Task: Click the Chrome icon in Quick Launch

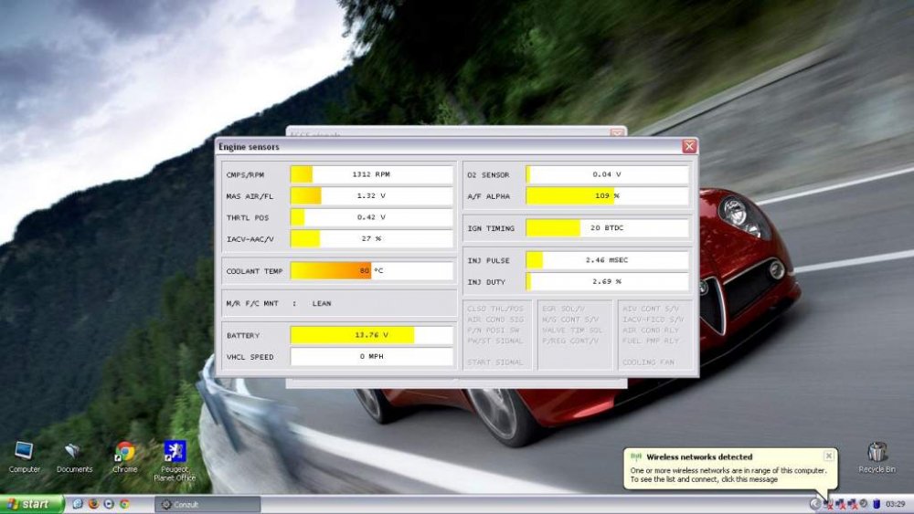Action: (x=123, y=504)
